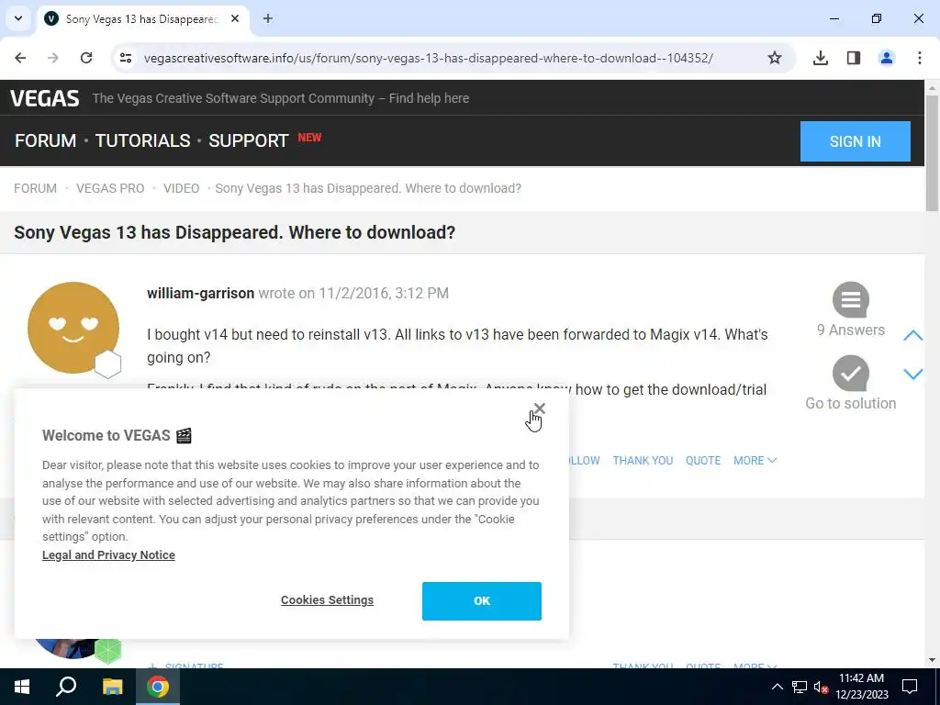This screenshot has height=705, width=940.
Task: Click the page title heading text
Action: click(234, 232)
